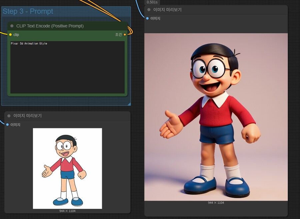Click the 944 × 1104 label under the cartoon image
Image resolution: width=300 pixels, height=219 pixels.
67,211
